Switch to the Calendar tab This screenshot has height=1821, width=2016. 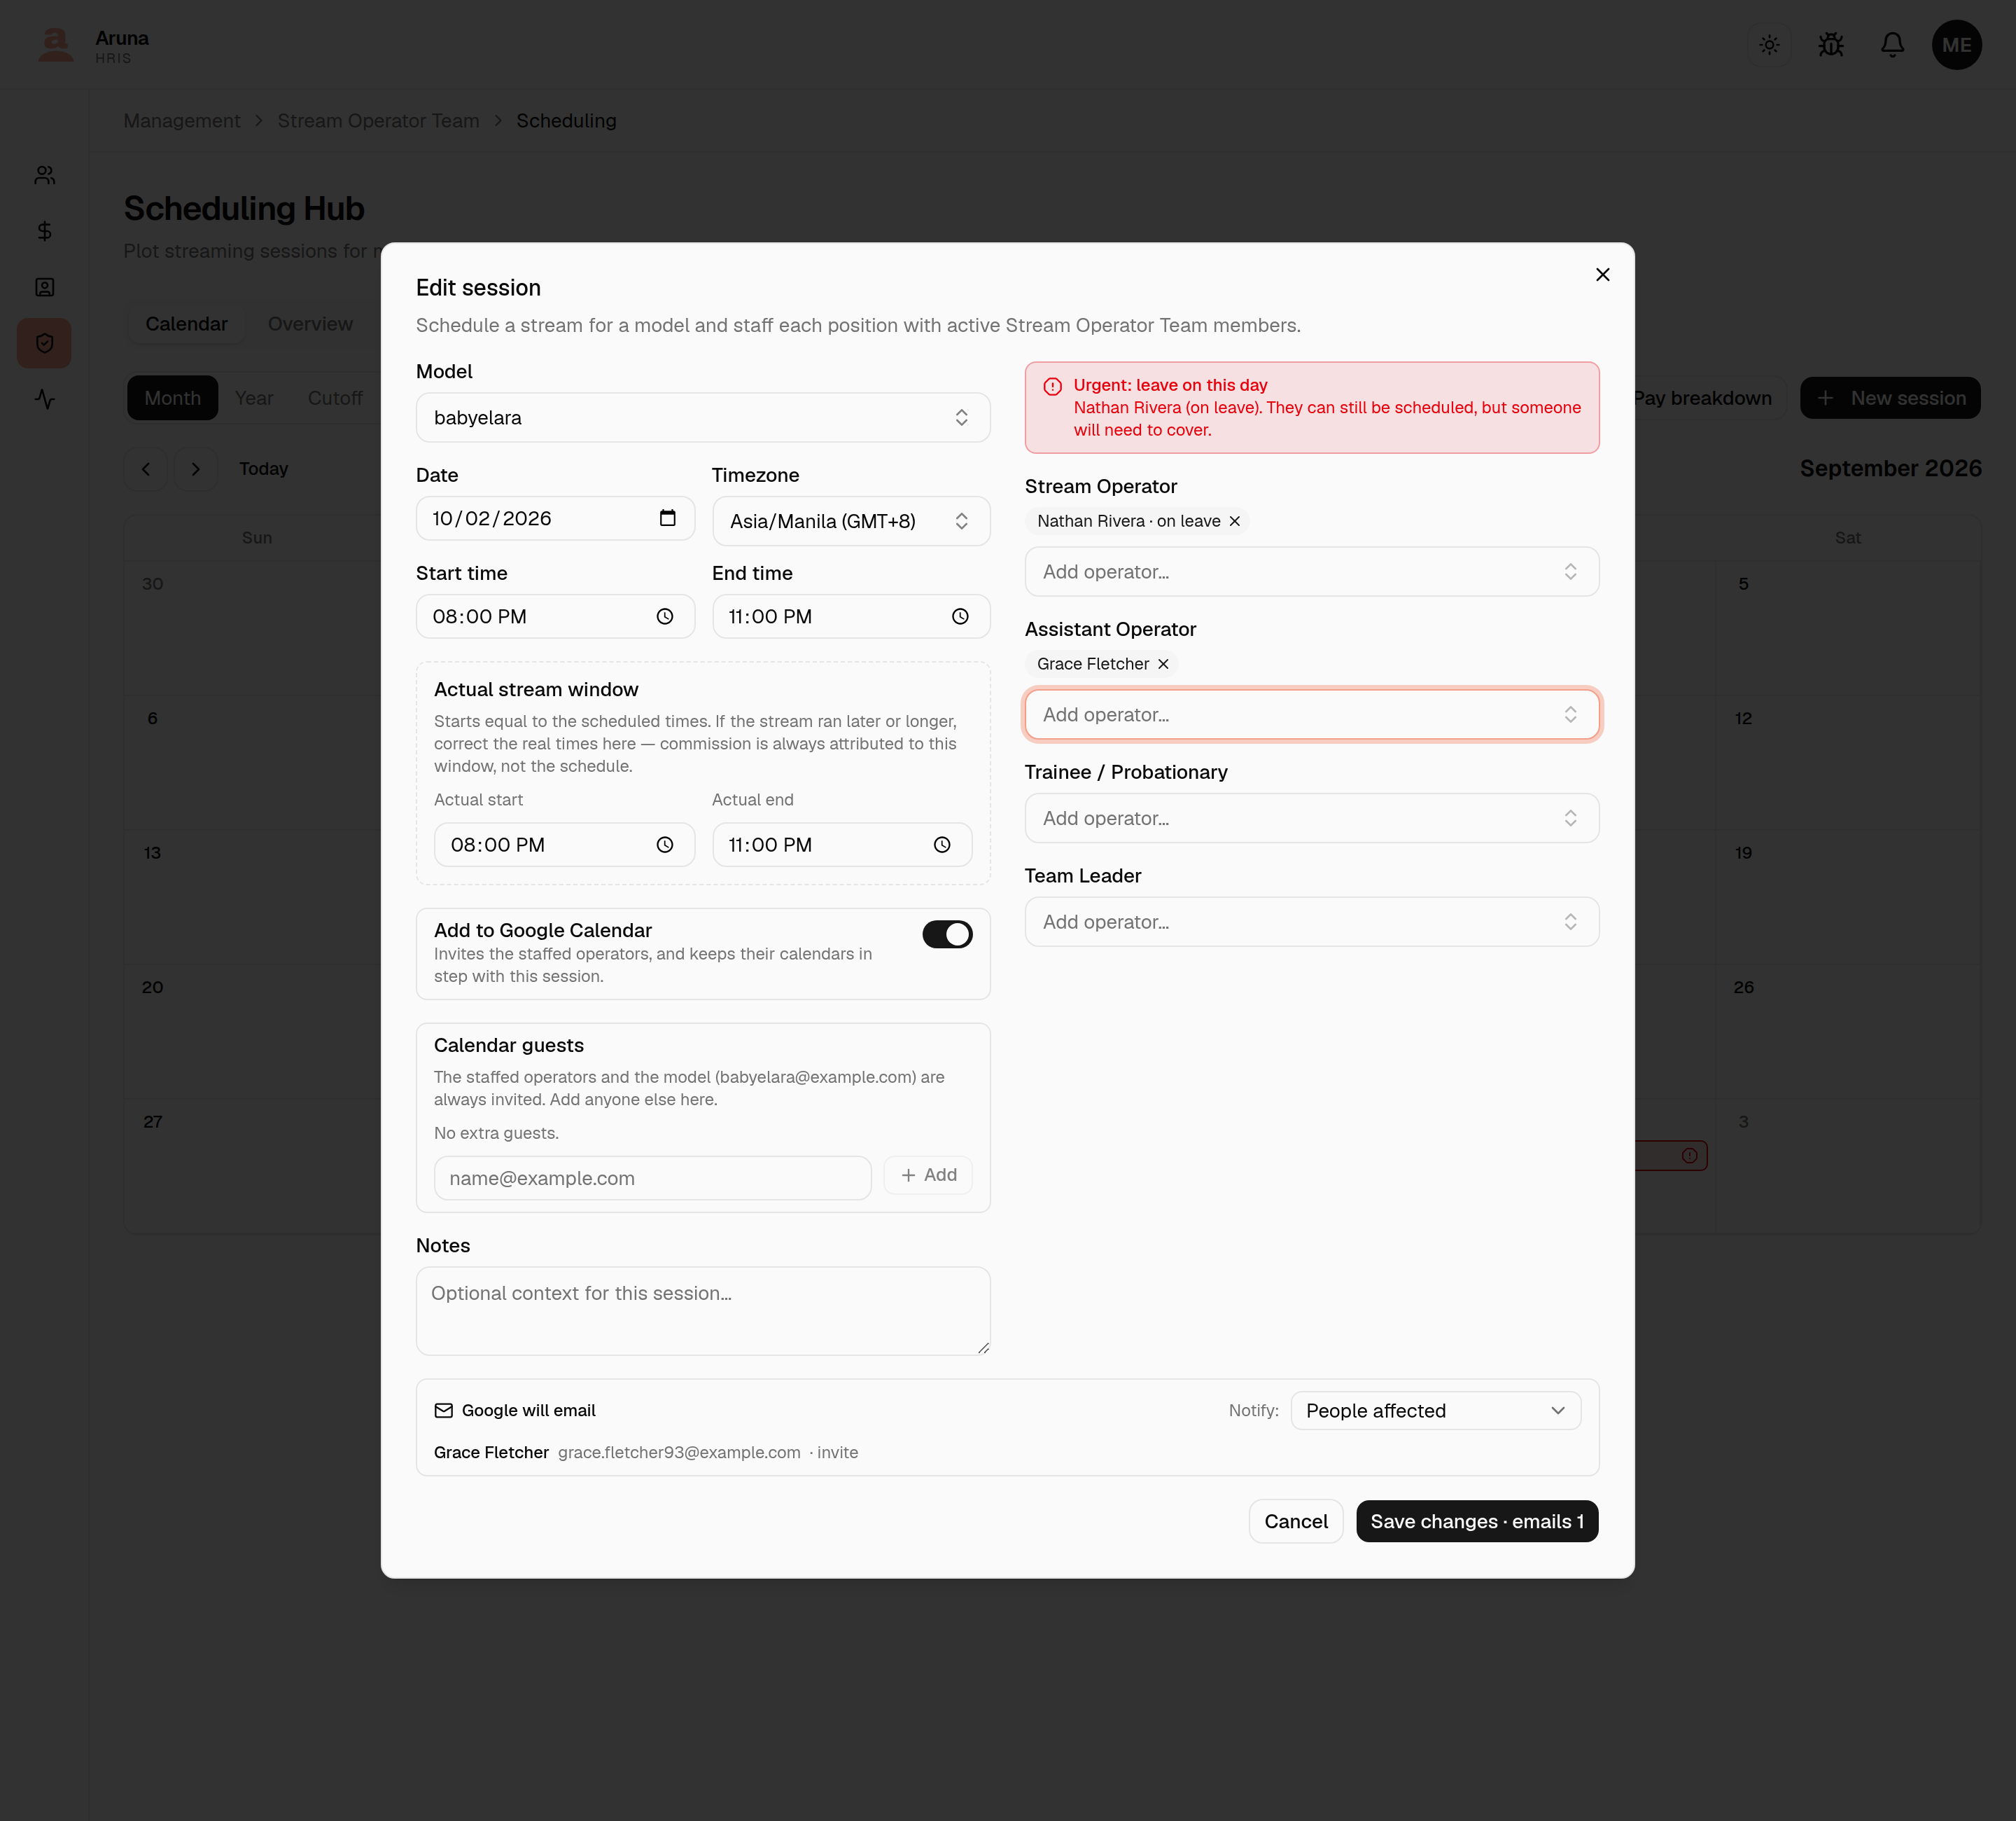point(186,324)
